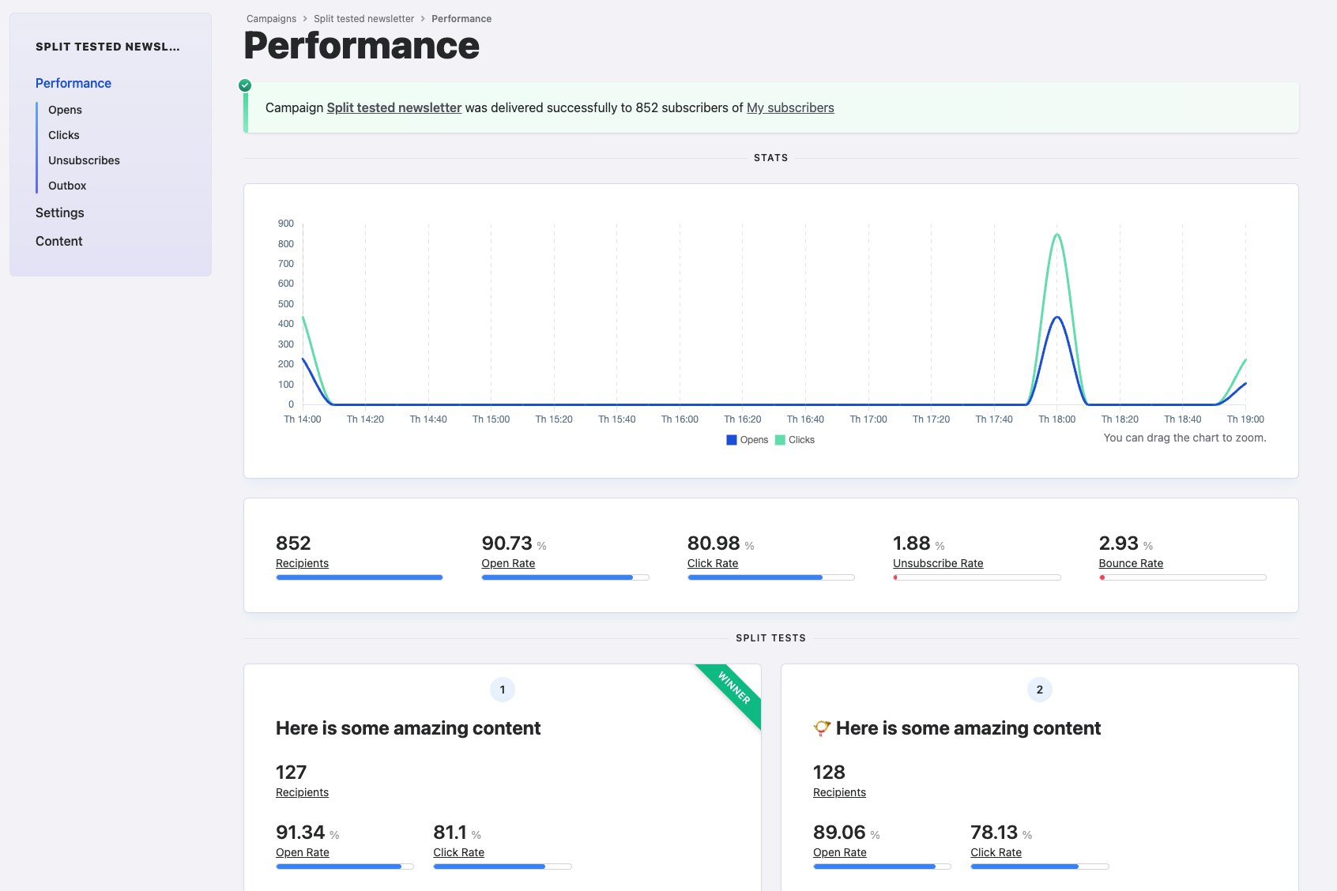The image size is (1337, 891).
Task: Open the Clicks sidebar item
Action: pyautogui.click(x=64, y=135)
